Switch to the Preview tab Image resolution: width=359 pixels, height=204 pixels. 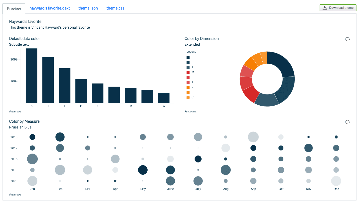pos(14,9)
